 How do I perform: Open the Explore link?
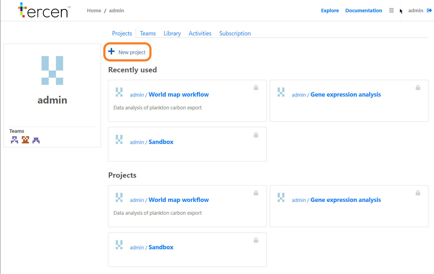[330, 10]
